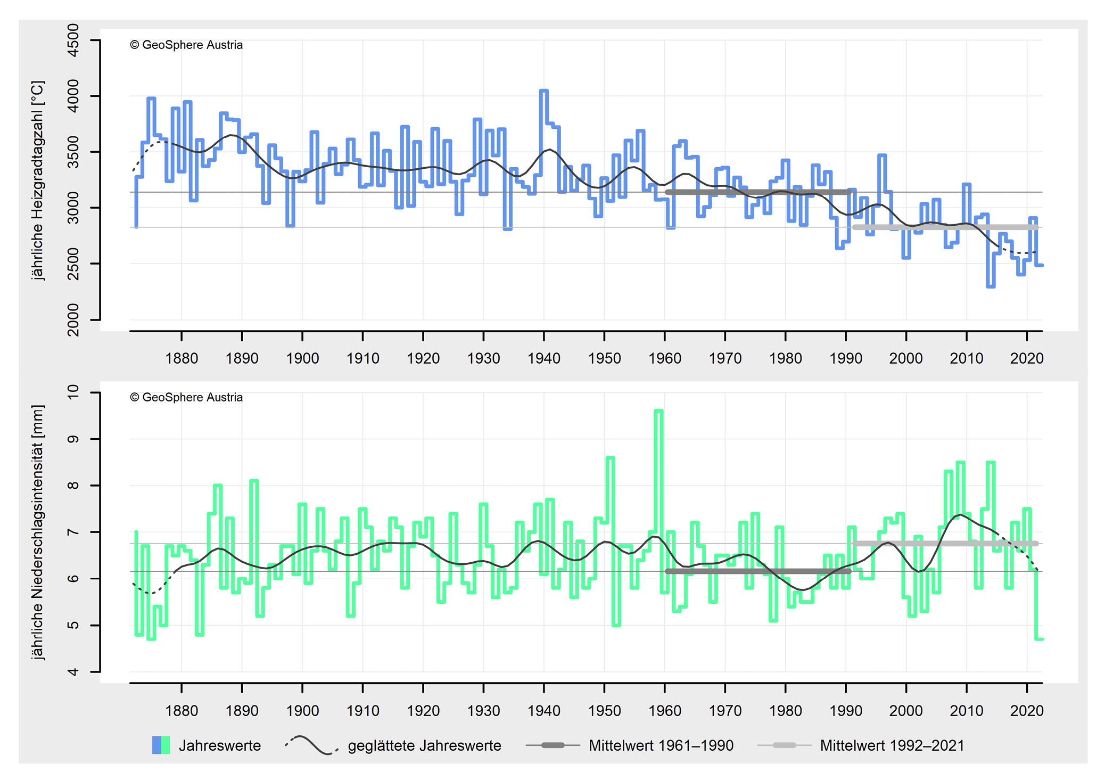Click the light Mittelwert 1992–2021 legend line

pos(784,745)
